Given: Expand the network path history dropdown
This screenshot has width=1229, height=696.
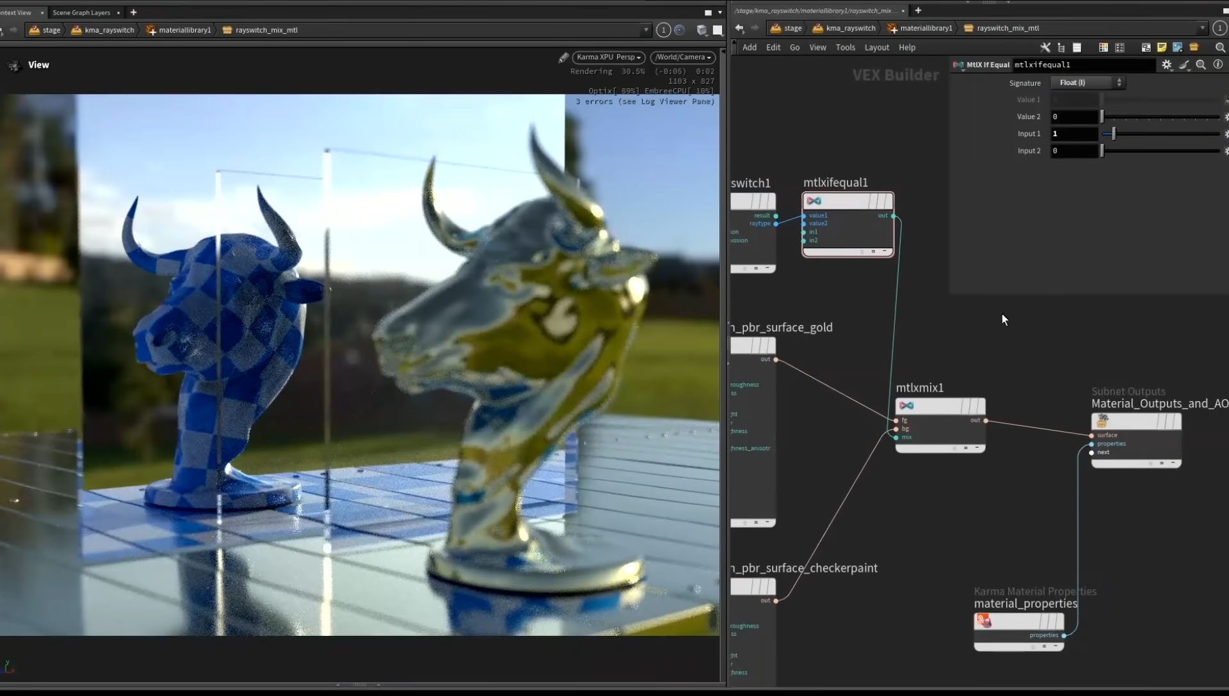Looking at the screenshot, I should tap(1202, 28).
